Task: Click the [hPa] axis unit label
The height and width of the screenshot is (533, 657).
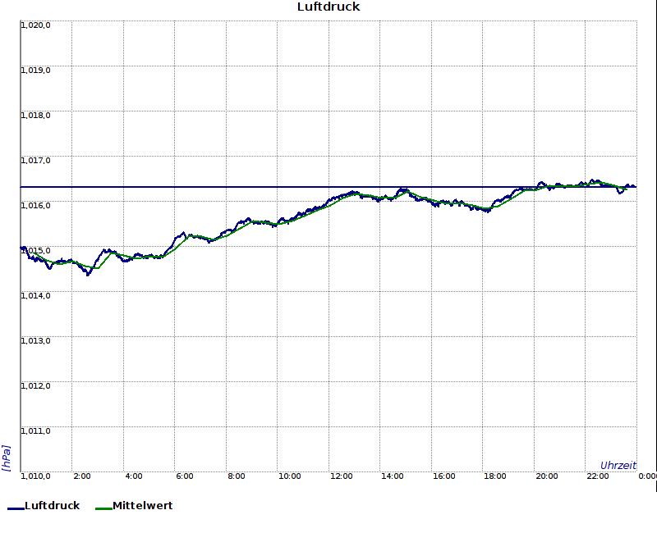Action: (6, 458)
